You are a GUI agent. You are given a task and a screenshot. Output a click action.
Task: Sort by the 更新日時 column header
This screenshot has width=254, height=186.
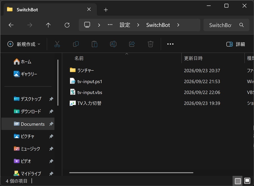coord(193,58)
